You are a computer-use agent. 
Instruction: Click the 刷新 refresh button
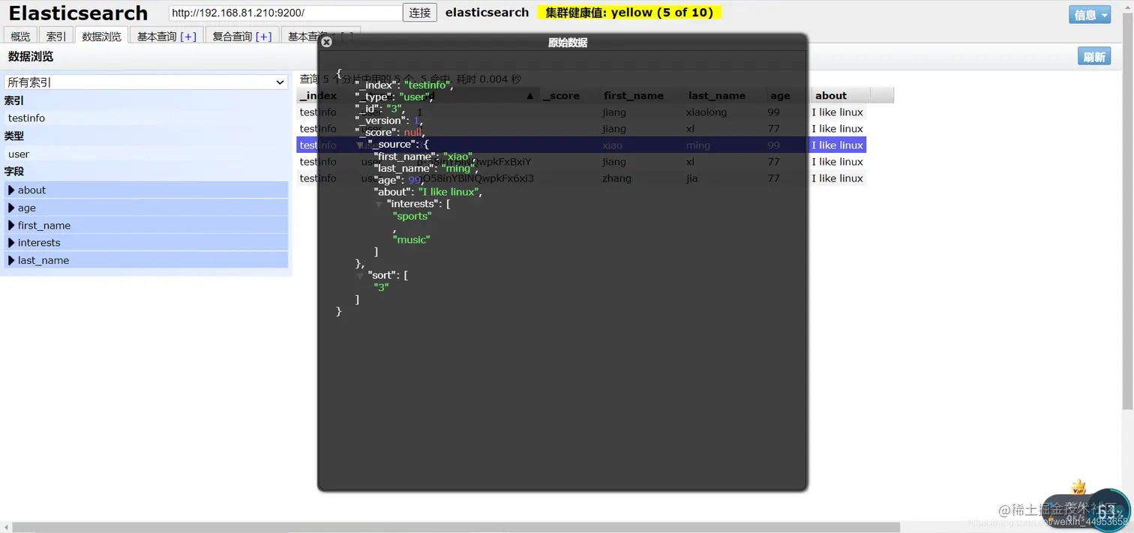click(1094, 57)
